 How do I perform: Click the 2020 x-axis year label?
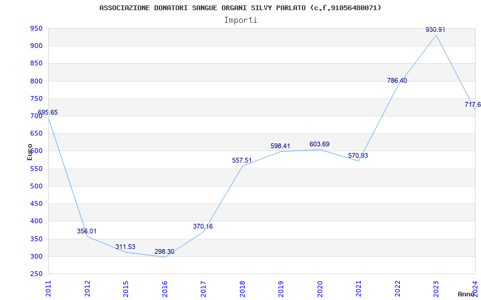pyautogui.click(x=320, y=289)
